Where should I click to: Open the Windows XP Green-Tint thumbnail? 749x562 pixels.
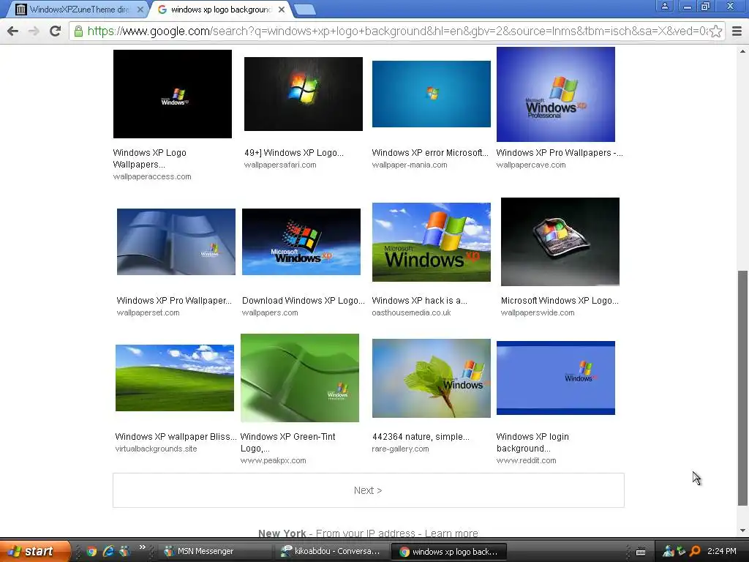[x=300, y=378]
